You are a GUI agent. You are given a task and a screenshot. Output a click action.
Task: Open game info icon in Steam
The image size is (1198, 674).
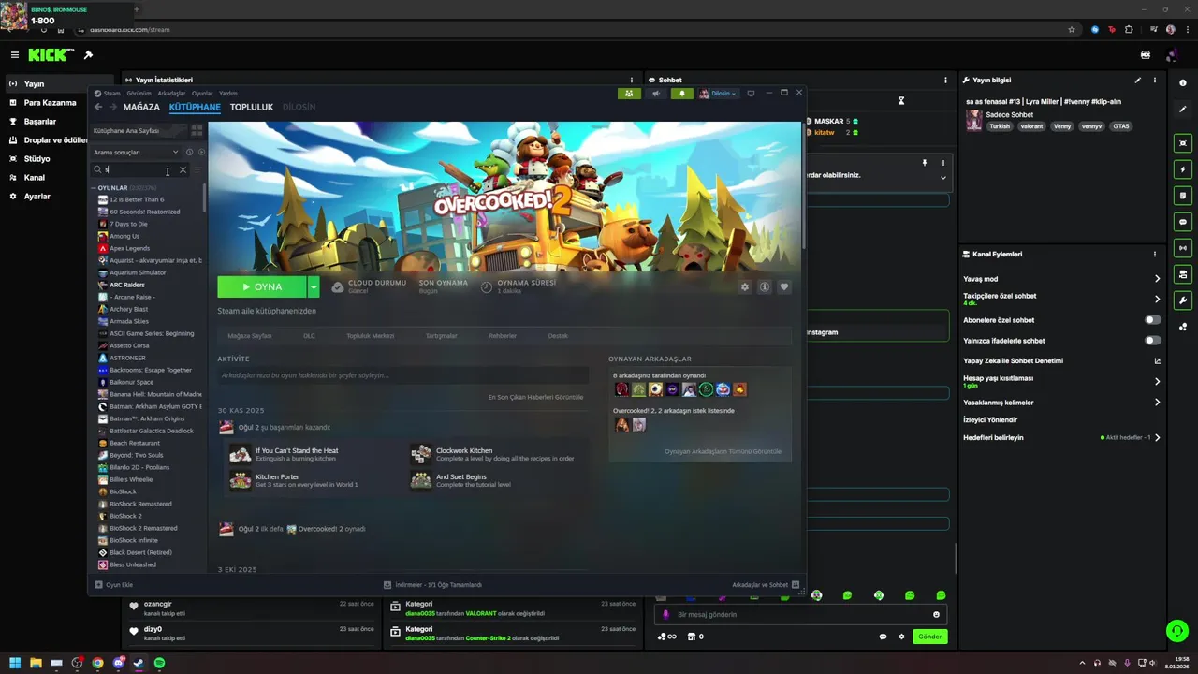pos(765,287)
